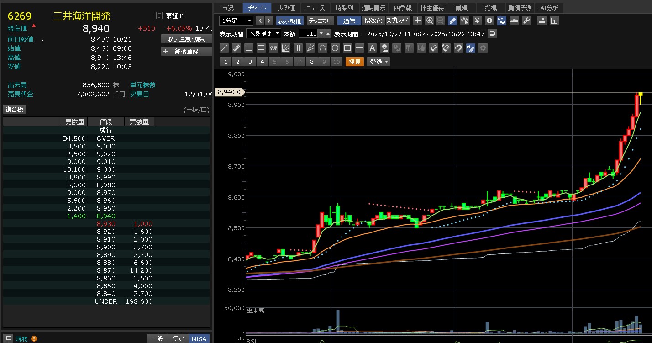Screen dimensions: 652x343
Task: Open the 本数指定 period dropdown
Action: 263,33
